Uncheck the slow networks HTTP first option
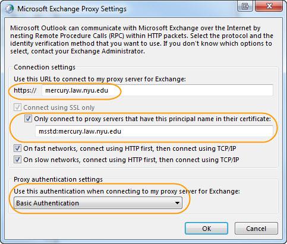Screen dimensions: 287x244 pyautogui.click(x=17, y=160)
